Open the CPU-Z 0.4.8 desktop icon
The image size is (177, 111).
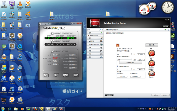pyautogui.click(x=4, y=47)
